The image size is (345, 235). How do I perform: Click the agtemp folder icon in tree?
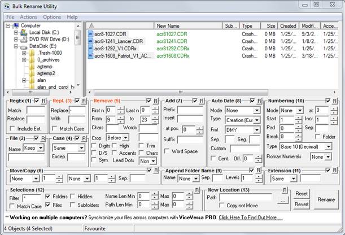pos(32,67)
